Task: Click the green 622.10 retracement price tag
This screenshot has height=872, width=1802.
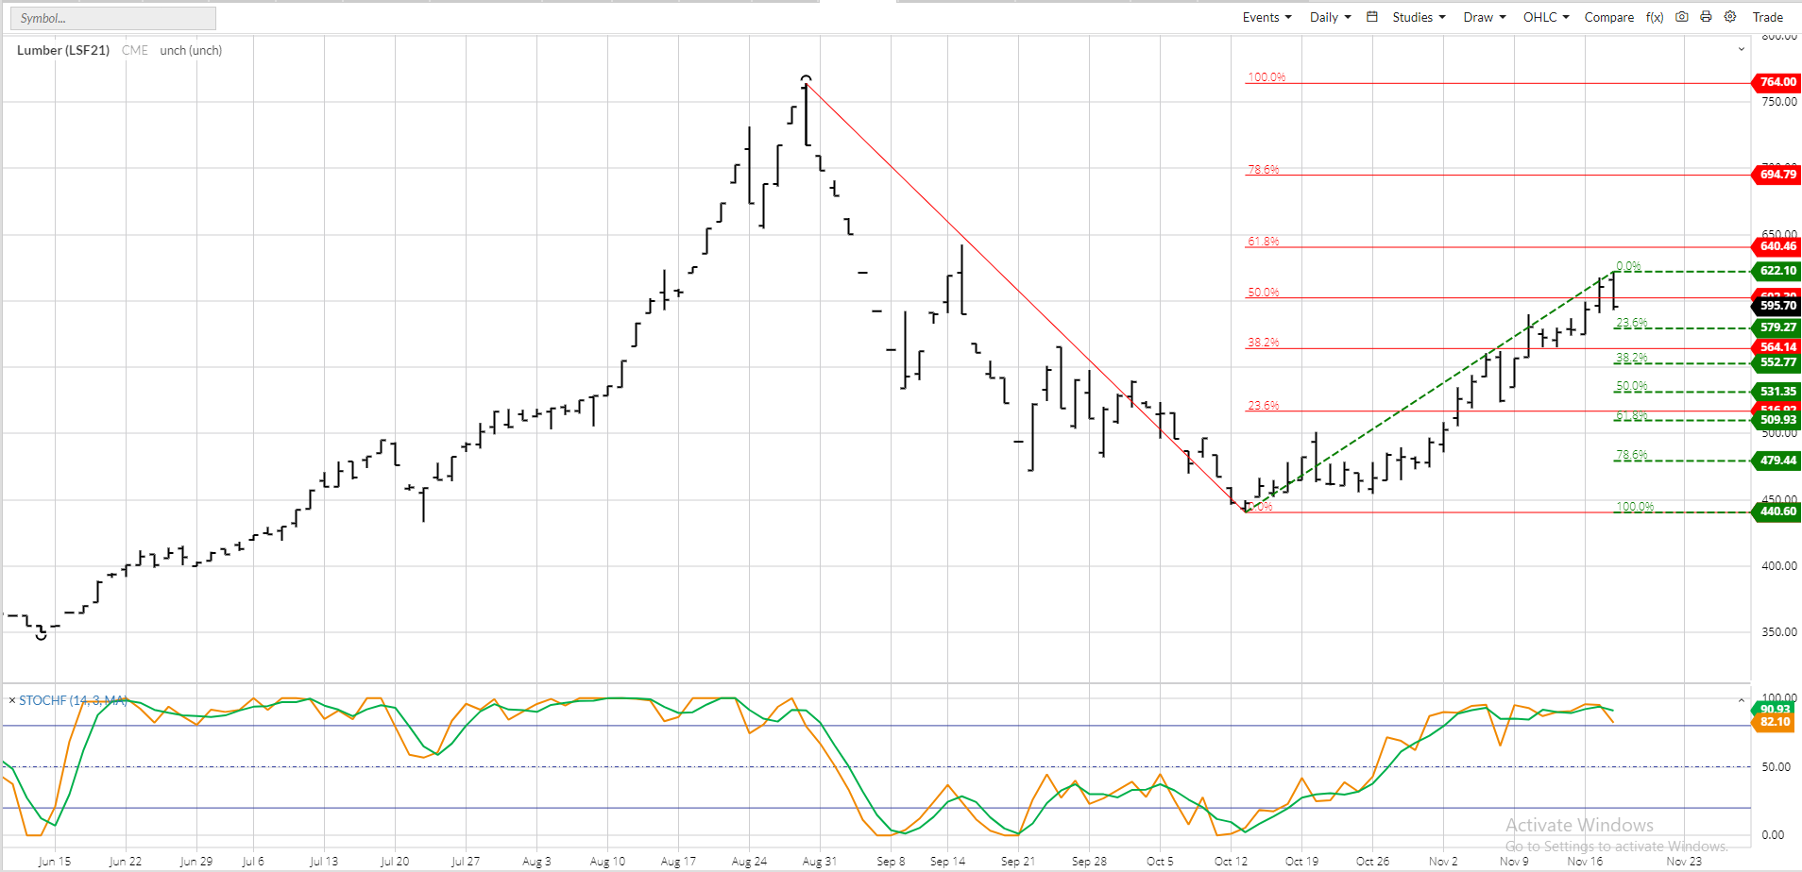Action: (1777, 271)
